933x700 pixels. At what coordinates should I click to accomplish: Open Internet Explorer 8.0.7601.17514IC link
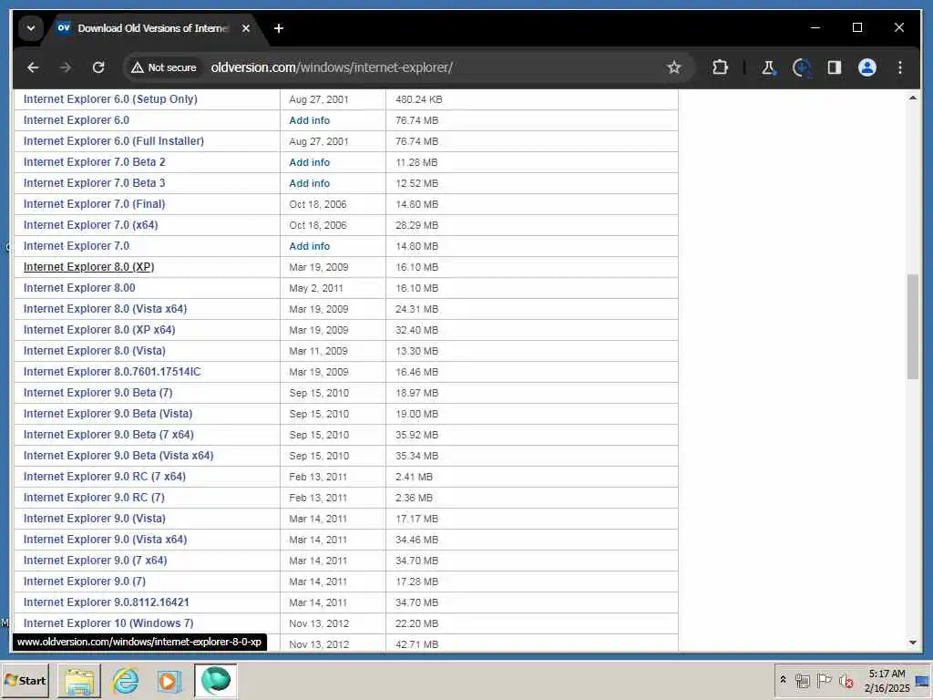(x=112, y=372)
